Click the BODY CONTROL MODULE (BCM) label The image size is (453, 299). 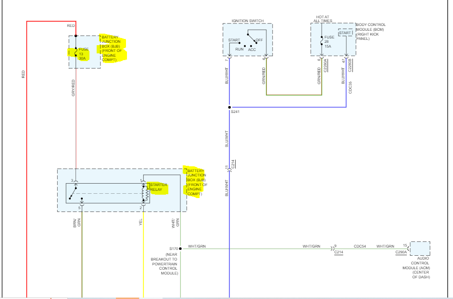coord(371,32)
